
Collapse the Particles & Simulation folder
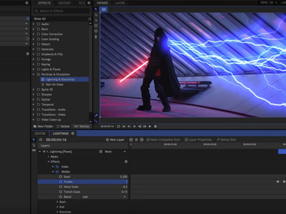click(34, 74)
